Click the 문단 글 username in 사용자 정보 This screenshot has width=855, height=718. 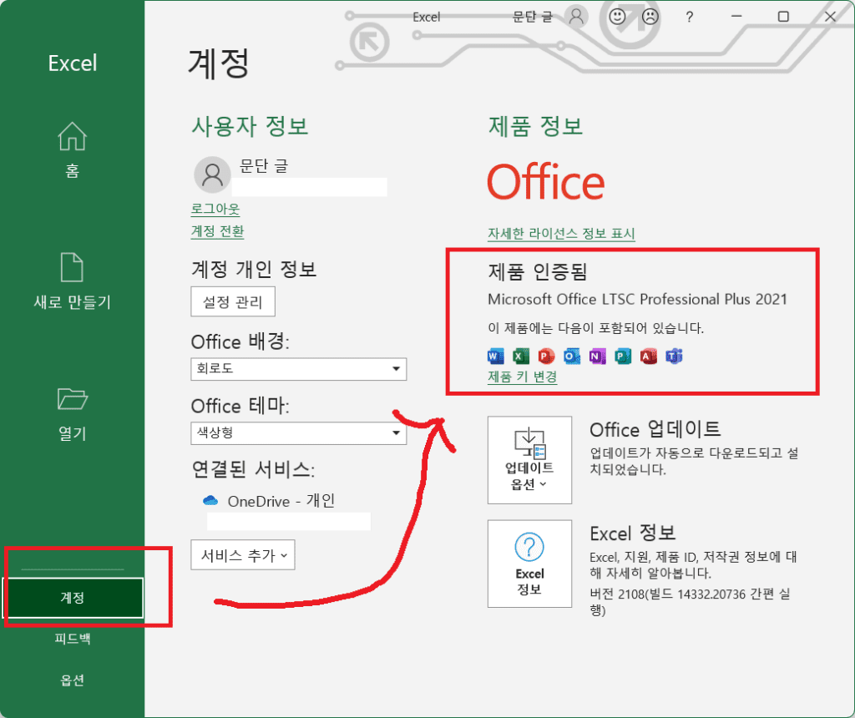pyautogui.click(x=263, y=165)
